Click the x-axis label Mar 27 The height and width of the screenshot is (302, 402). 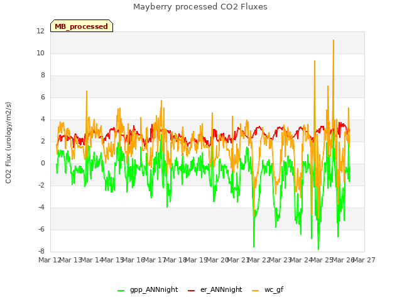click(364, 260)
